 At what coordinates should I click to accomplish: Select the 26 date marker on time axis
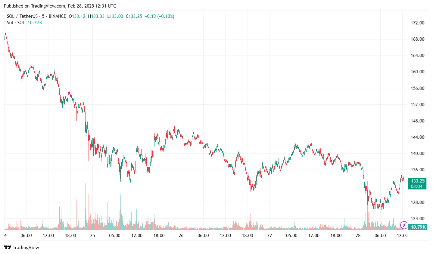pyautogui.click(x=181, y=235)
